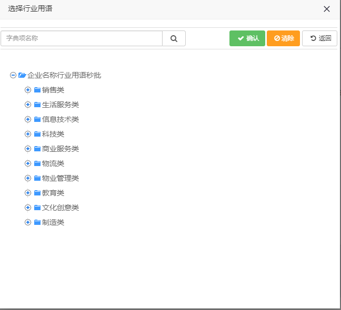
Task: Focus the 字典项名称 search field
Action: point(82,38)
